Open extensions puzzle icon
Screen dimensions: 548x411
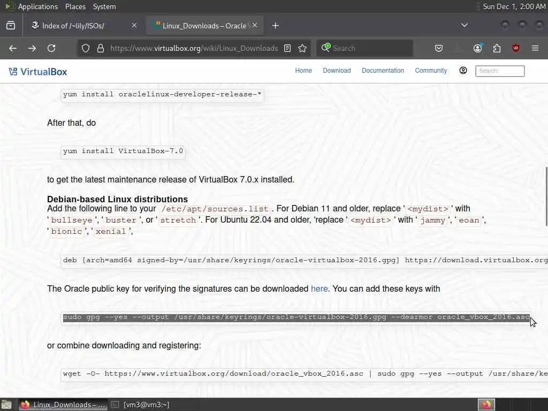(497, 48)
